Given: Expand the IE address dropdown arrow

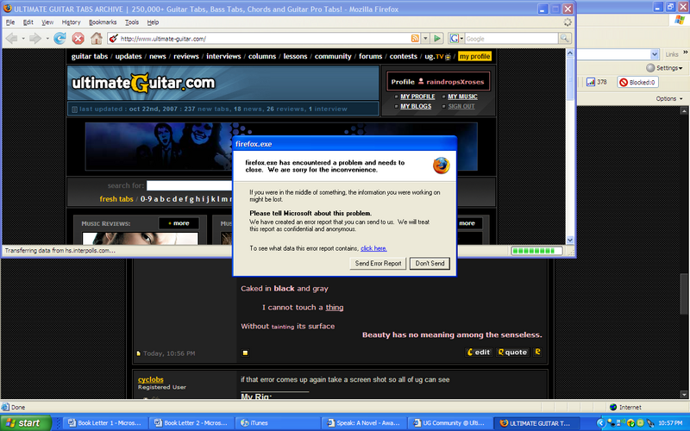Looking at the screenshot, I should [x=655, y=54].
